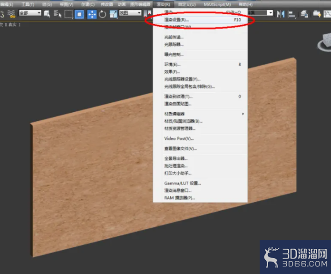Expand the 材质编辑器 submenu arrow

(x=243, y=114)
